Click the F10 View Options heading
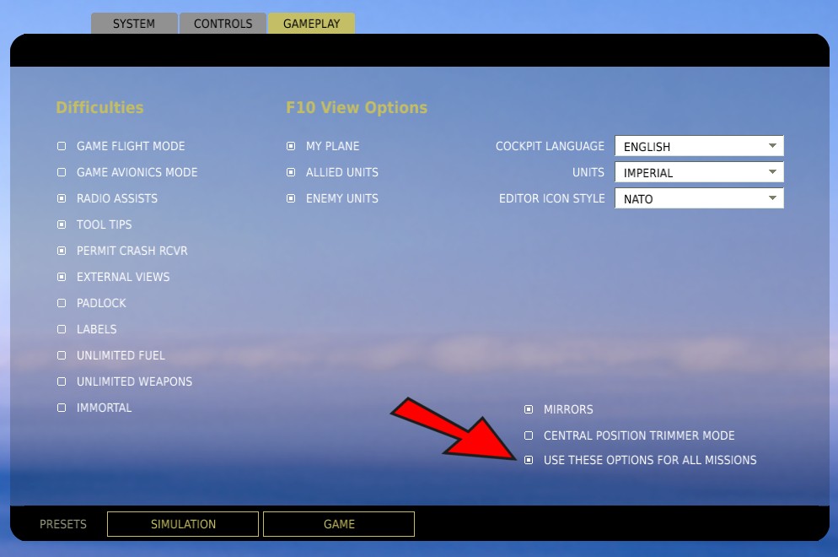Image resolution: width=838 pixels, height=557 pixels. coord(357,107)
